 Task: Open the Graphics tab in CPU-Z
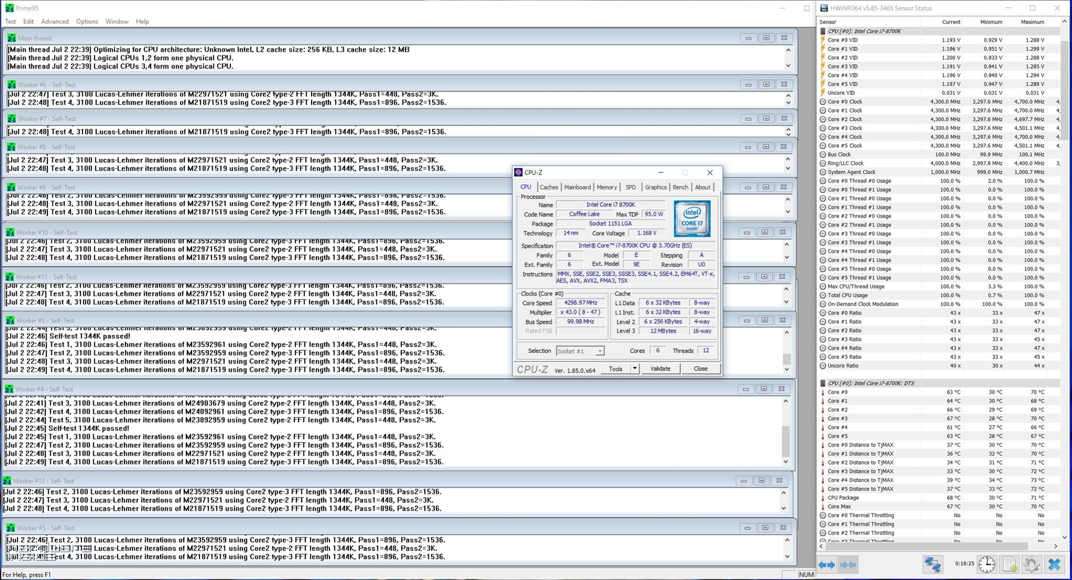(655, 187)
